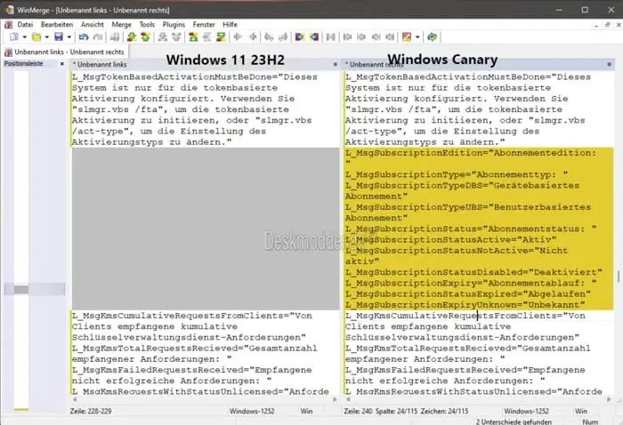
Task: Click 'L_MsgTokenBasedActivationMustBeDone' line in left pane
Action: [194, 77]
